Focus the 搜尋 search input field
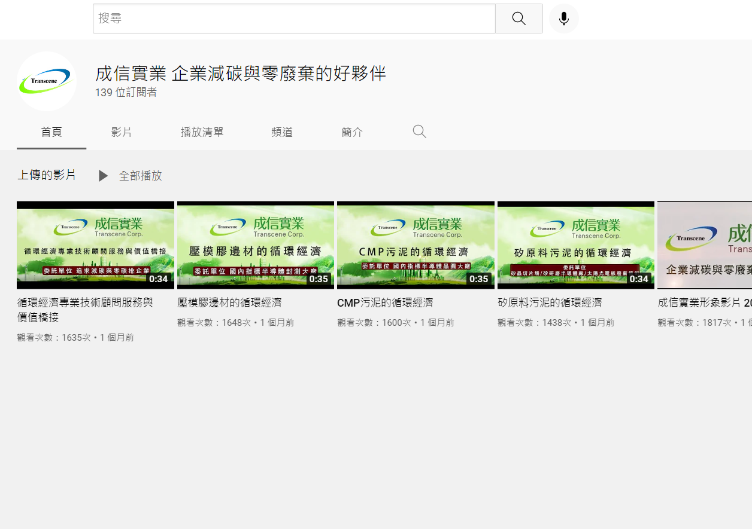Image resolution: width=752 pixels, height=529 pixels. pyautogui.click(x=294, y=19)
